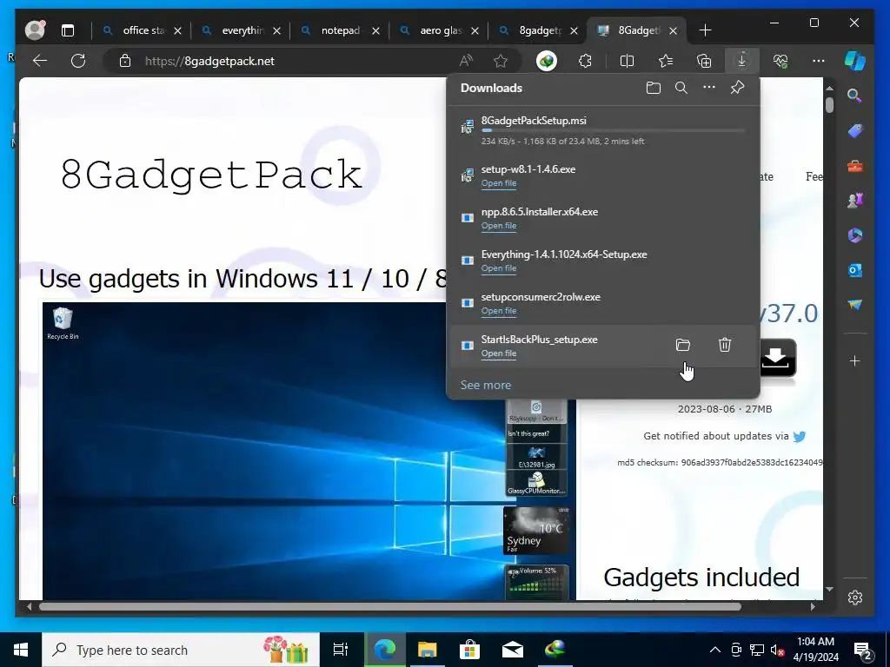Open file link for StartIsBackPlus_setup.exe
Viewport: 890px width, 667px height.
tap(499, 353)
